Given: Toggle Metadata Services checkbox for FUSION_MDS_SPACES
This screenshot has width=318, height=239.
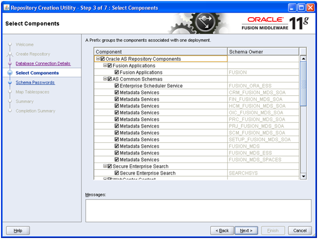Looking at the screenshot, I should pyautogui.click(x=116, y=160).
